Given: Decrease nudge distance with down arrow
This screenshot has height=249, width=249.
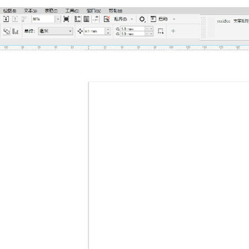Looking at the screenshot, I should [108, 33].
